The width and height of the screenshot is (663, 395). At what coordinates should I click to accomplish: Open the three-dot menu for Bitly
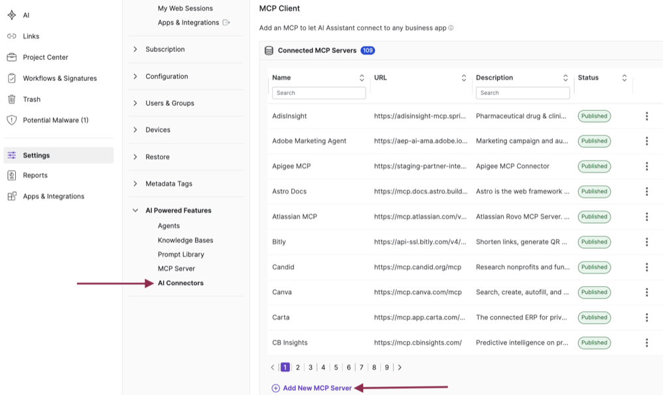pyautogui.click(x=646, y=242)
